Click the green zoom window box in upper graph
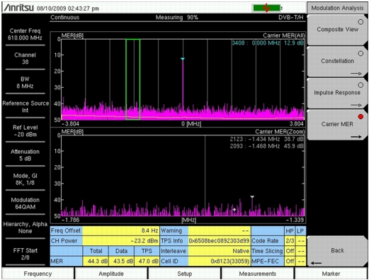This screenshot has height=280, width=369. point(133,79)
